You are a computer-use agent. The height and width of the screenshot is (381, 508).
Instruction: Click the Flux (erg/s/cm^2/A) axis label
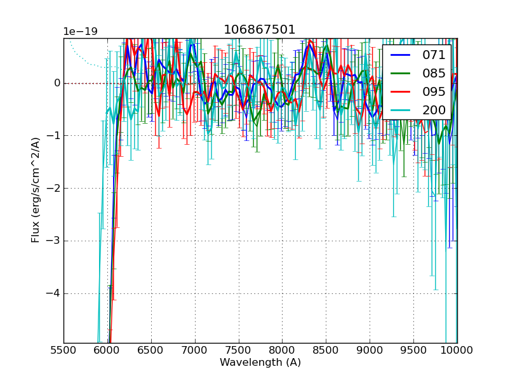[36, 190]
